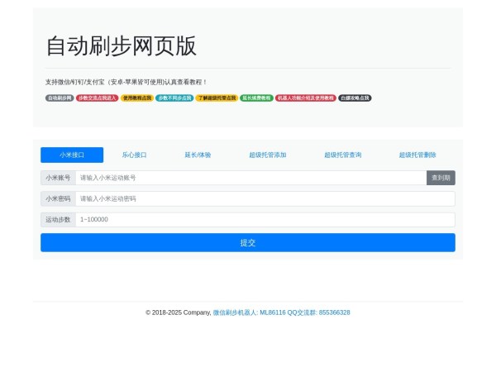496x372 pixels.
Task: Focus the 小米账号 input field
Action: click(x=250, y=178)
